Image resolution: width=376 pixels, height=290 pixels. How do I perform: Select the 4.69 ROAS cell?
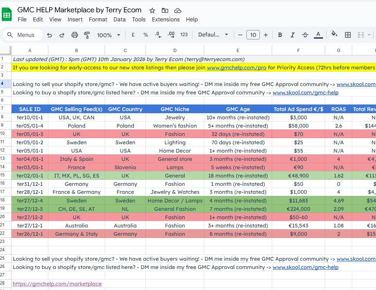pyautogui.click(x=338, y=201)
